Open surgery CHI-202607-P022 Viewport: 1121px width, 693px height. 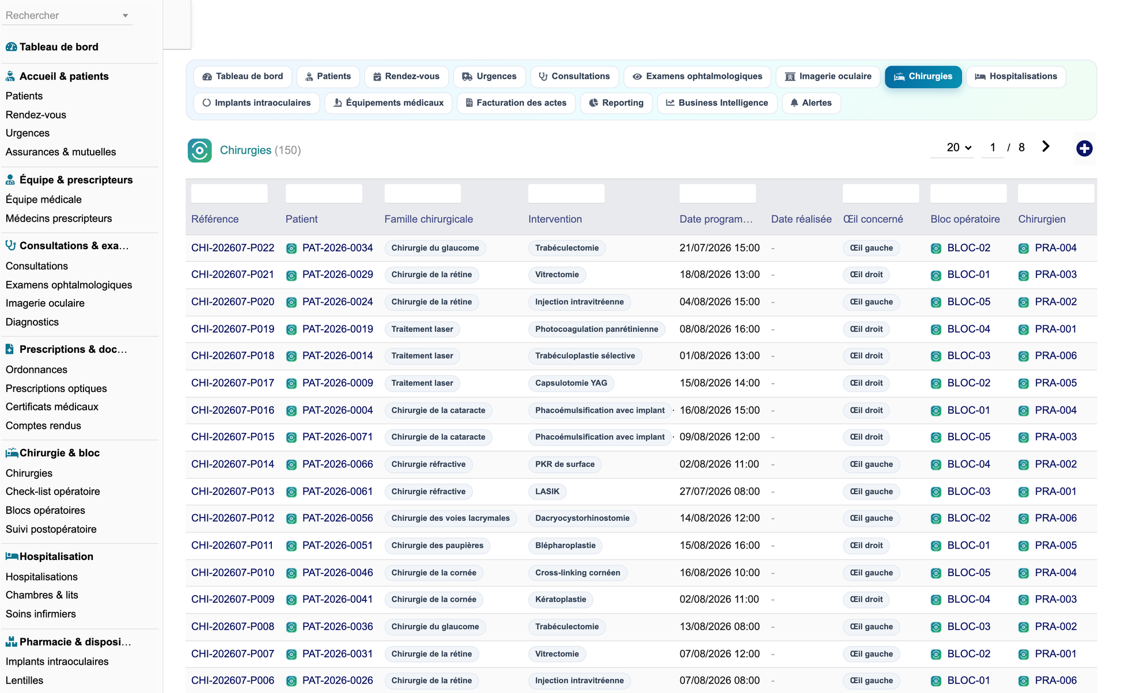[233, 248]
